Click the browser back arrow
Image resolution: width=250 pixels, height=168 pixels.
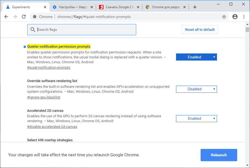point(6,17)
